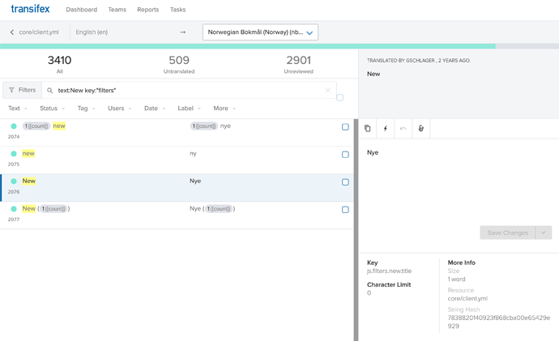Click the status dot for string 2074
Image resolution: width=559 pixels, height=341 pixels.
point(14,126)
